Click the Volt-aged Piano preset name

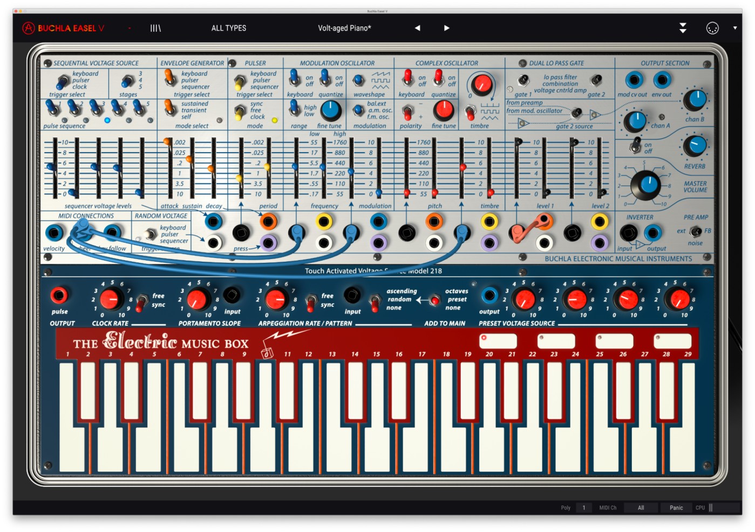coord(344,28)
